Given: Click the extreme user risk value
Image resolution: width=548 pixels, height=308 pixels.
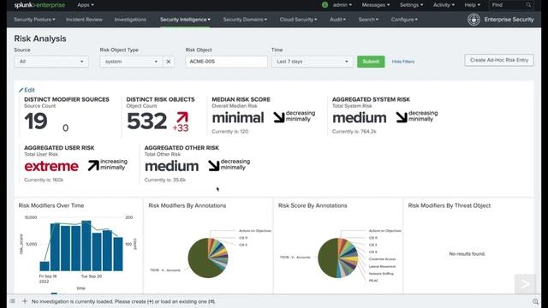Looking at the screenshot, I should (51, 166).
